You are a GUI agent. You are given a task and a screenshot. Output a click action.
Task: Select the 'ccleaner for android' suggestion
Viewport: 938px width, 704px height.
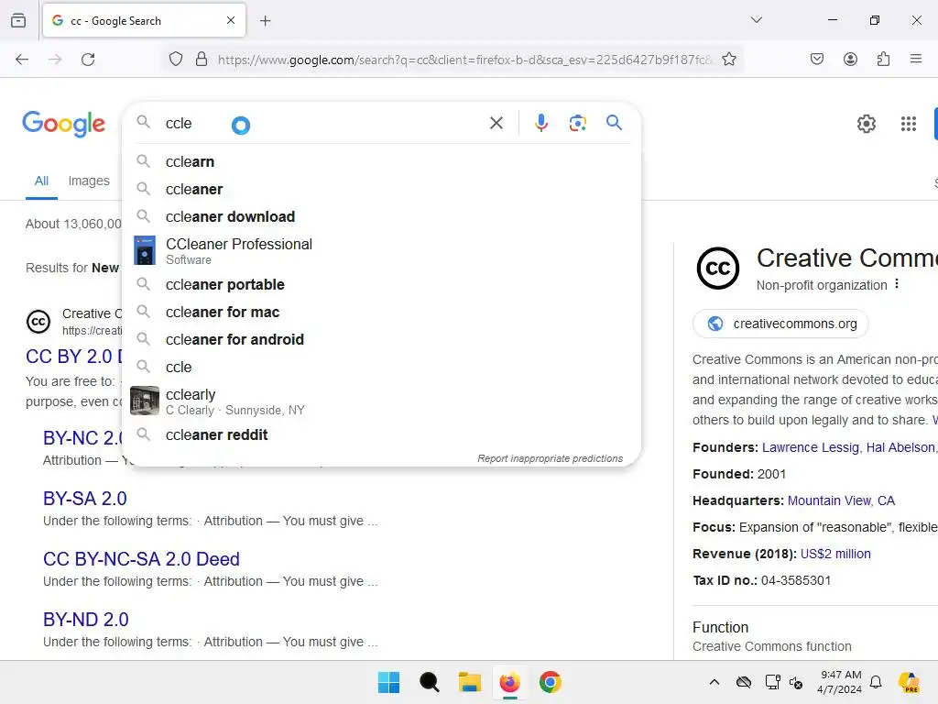pos(382,339)
